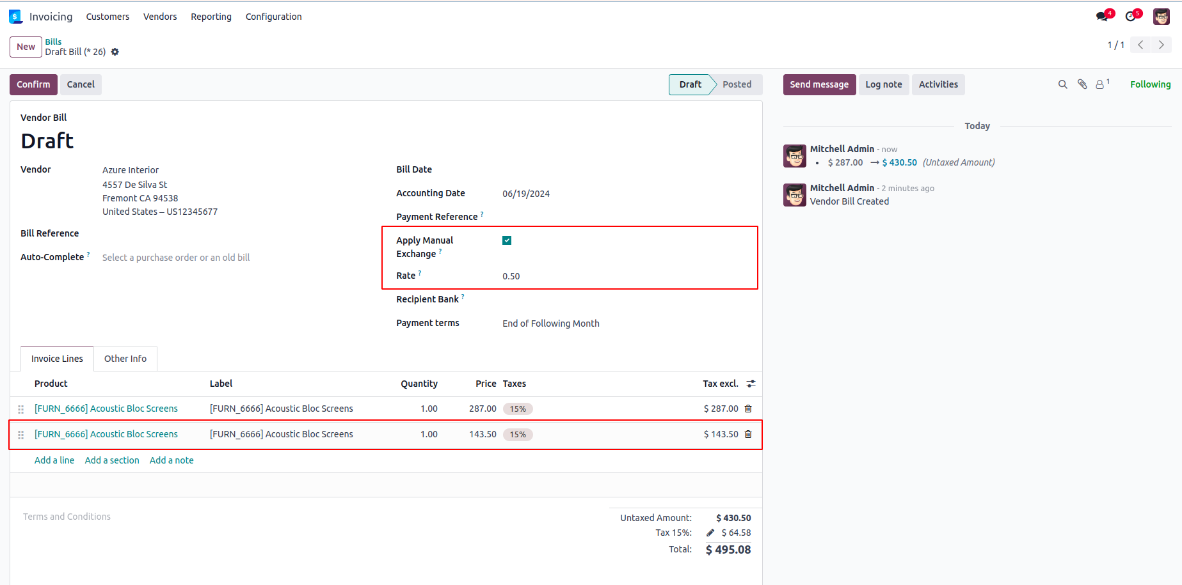Open the user avatar menu

pyautogui.click(x=1162, y=17)
